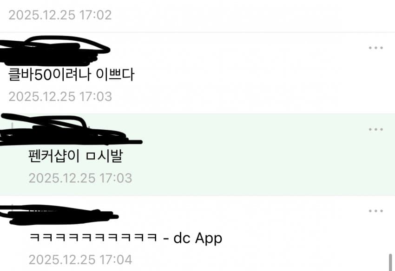395x271 pixels.
Task: Click the timestamp under the 클바50이려나 comment
Action: coord(60,97)
